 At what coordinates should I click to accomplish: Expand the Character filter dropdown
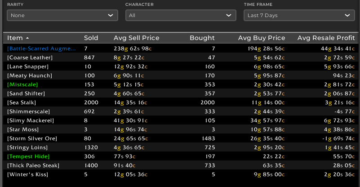[x=180, y=15]
